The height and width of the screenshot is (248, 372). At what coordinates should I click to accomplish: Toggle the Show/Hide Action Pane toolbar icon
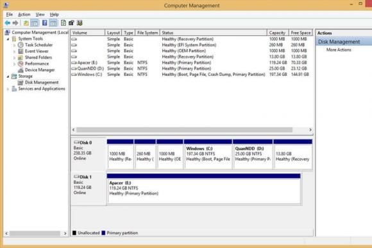[x=53, y=23]
